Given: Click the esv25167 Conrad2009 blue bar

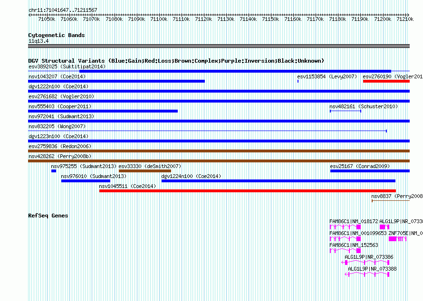Looking at the screenshot, I should point(369,171).
